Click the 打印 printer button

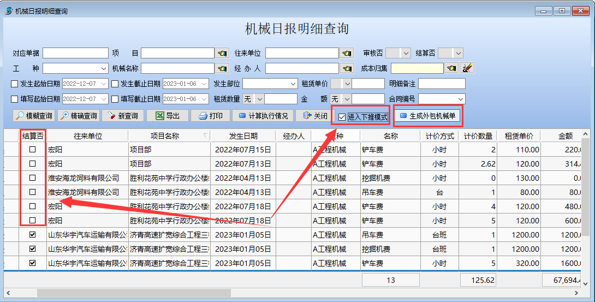[210, 116]
